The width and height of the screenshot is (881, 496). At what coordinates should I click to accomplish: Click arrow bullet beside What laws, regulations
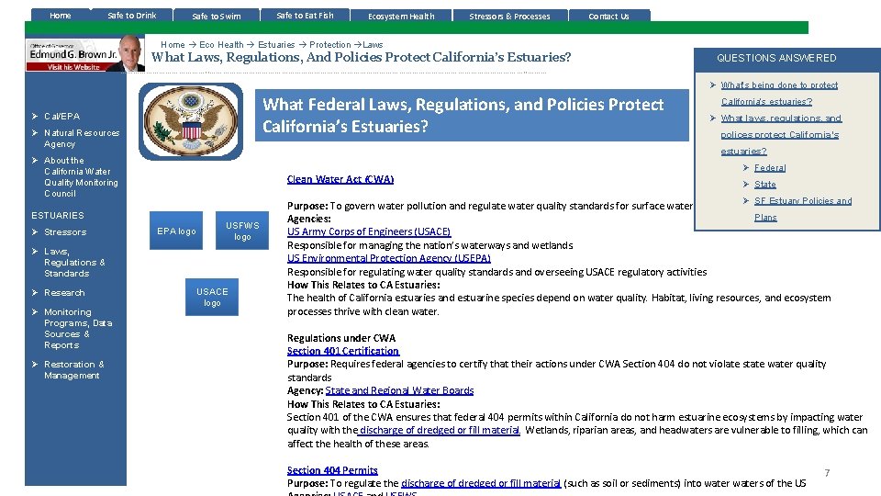click(713, 118)
